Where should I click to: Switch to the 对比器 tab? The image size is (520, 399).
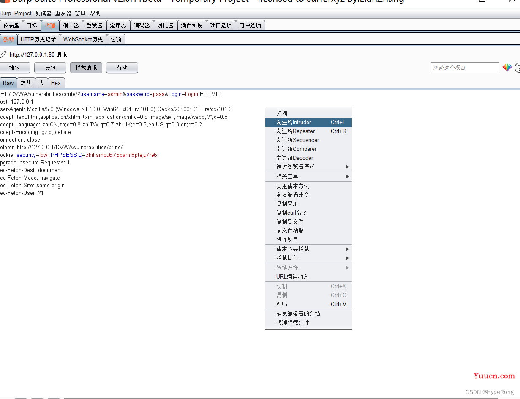[x=165, y=25]
